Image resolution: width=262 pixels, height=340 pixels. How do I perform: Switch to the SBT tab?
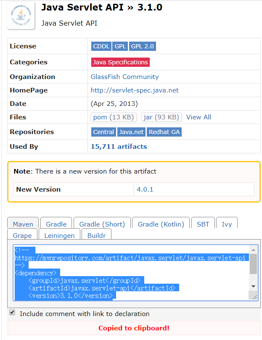pos(203,224)
